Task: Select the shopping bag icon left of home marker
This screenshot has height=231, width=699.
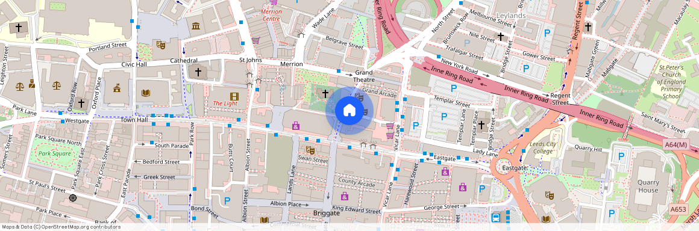Action: coord(295,126)
